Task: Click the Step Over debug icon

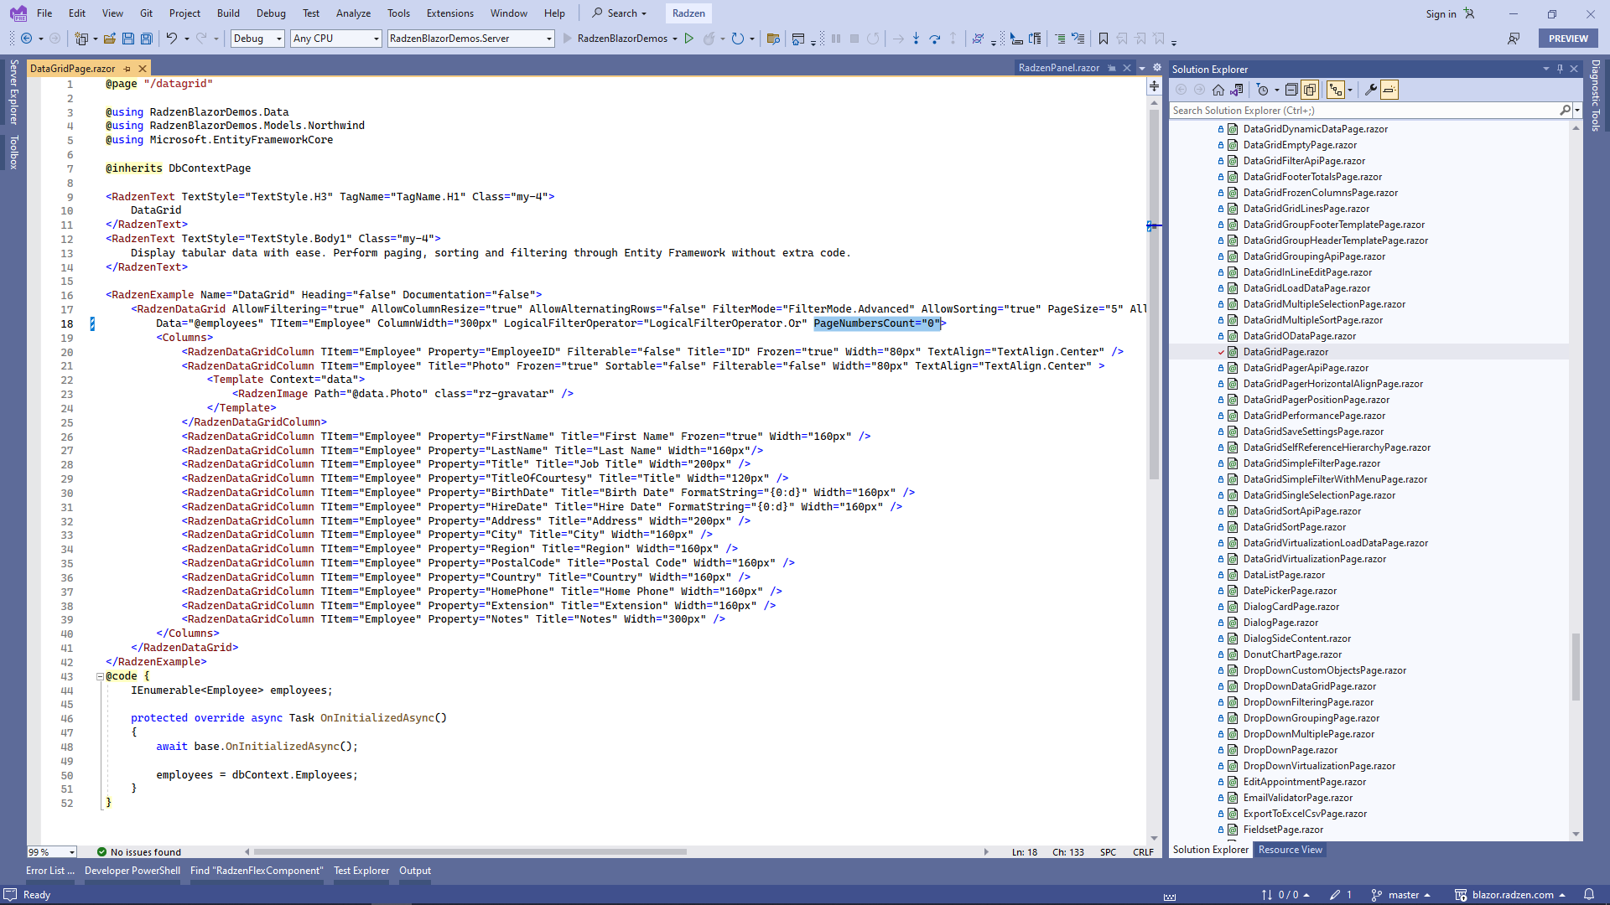Action: [934, 39]
